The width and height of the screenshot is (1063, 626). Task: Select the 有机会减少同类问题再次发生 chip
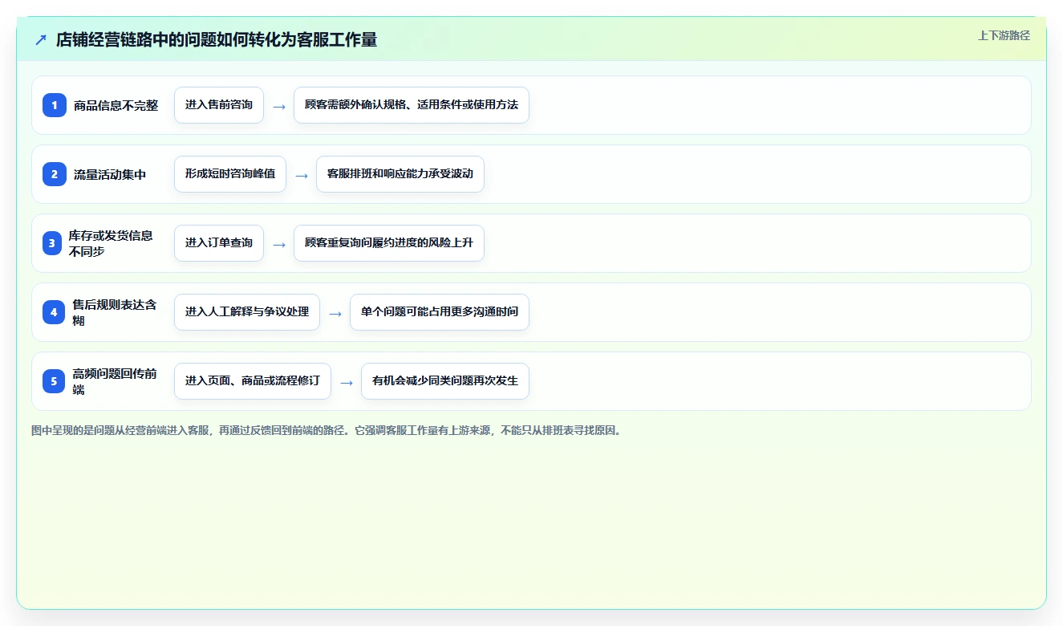445,381
